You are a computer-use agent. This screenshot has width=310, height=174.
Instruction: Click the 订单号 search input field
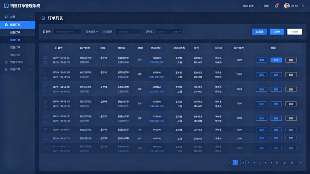point(67,32)
